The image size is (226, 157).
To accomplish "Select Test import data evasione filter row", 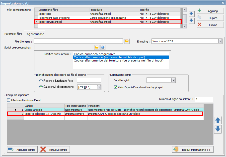I will (107, 18).
